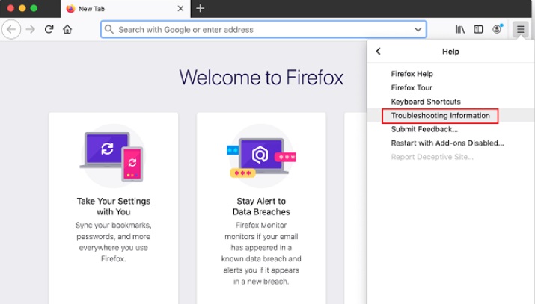
Task: Open Firefox Help from the menu
Action: (412, 74)
